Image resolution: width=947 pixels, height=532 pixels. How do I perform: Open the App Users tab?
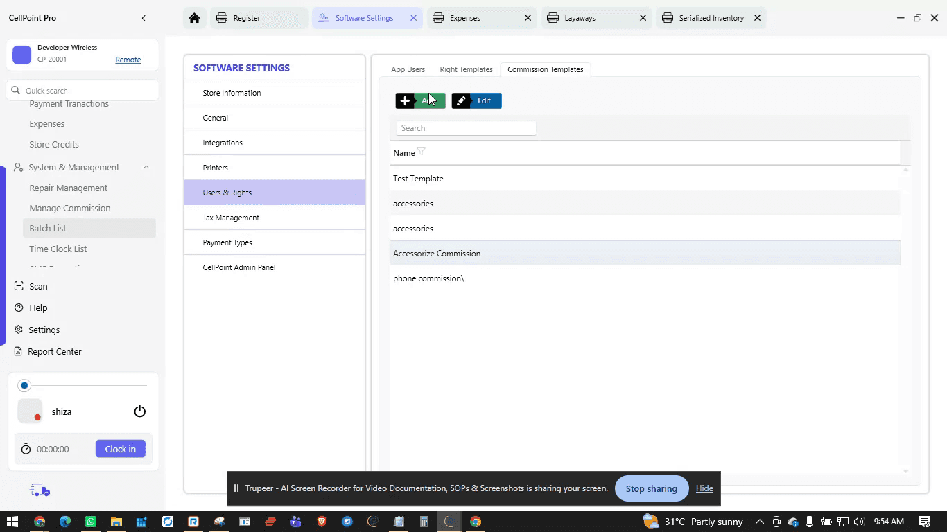(x=408, y=69)
